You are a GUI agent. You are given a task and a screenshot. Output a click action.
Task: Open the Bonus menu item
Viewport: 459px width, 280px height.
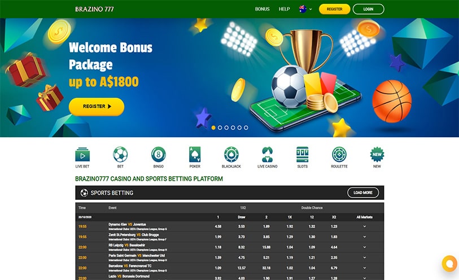[x=263, y=9]
